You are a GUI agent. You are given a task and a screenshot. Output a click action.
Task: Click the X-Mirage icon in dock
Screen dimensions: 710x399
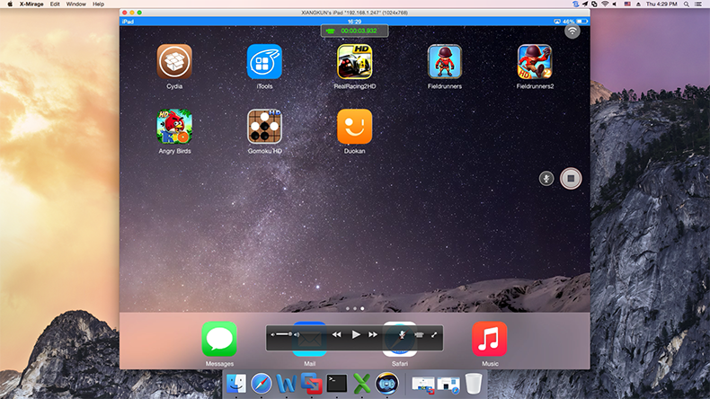point(386,384)
